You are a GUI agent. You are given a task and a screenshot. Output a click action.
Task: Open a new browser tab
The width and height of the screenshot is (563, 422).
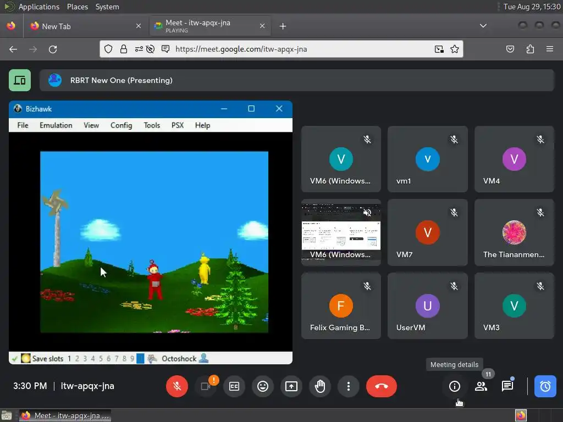pos(283,26)
